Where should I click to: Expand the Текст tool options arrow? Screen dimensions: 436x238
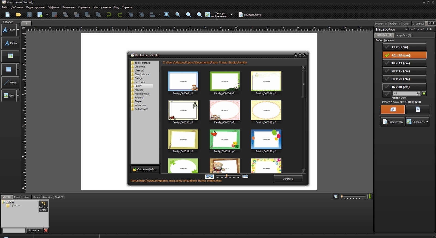pyautogui.click(x=18, y=30)
